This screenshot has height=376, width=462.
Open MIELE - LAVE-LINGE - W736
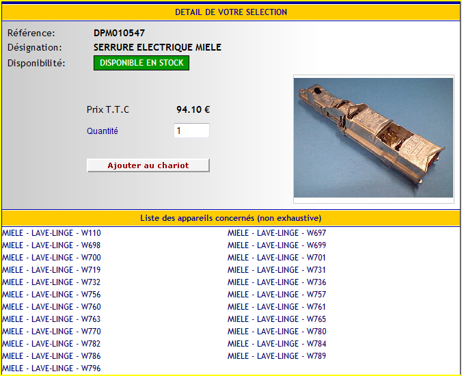click(277, 282)
